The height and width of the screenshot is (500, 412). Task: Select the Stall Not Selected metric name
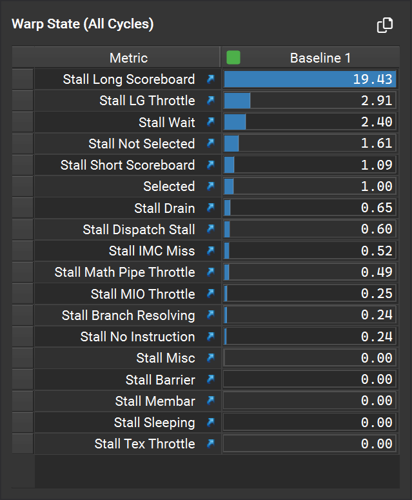[141, 143]
